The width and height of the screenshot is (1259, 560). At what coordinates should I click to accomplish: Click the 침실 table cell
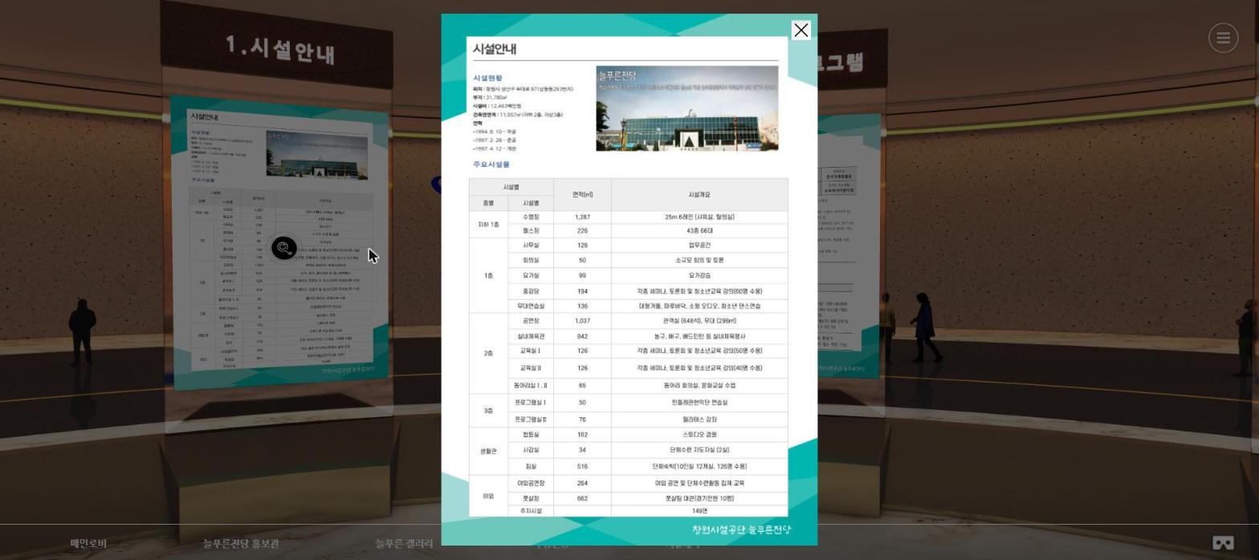click(x=531, y=466)
